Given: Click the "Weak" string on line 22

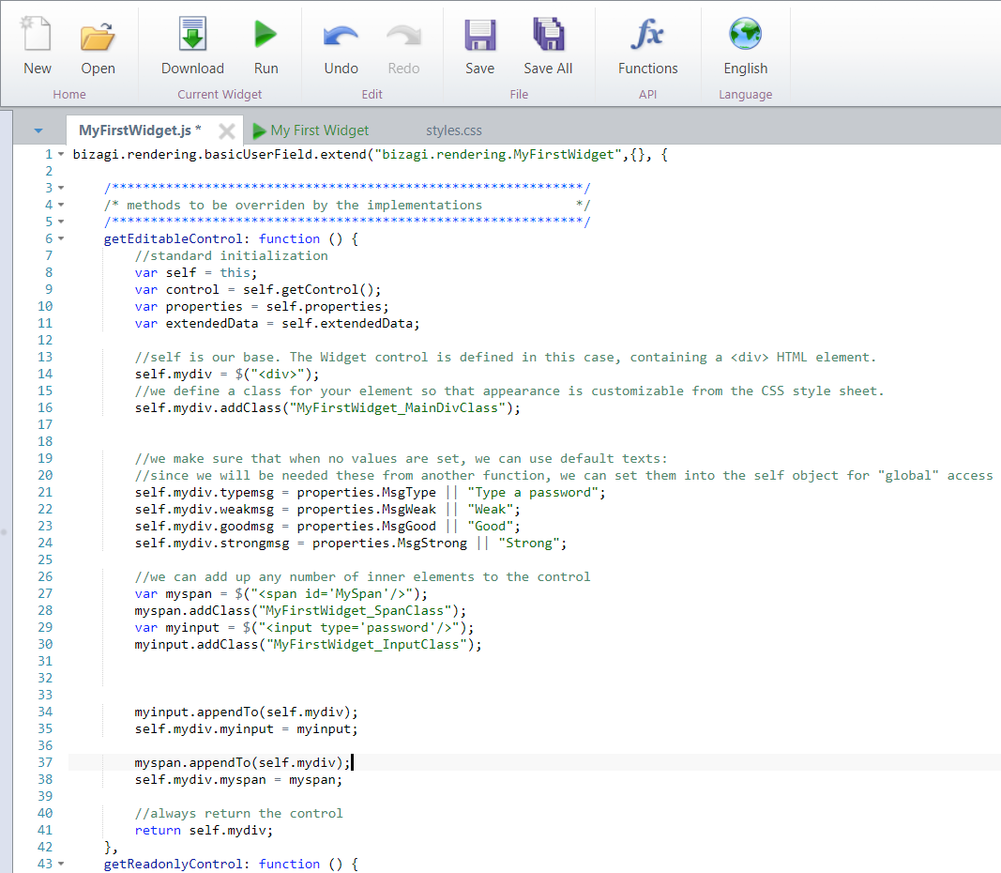Looking at the screenshot, I should (x=491, y=510).
